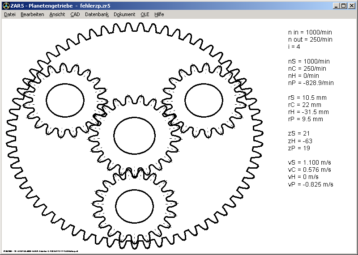The height and width of the screenshot is (255, 358).
Task: Open the Hilfe menu
Action: pos(159,14)
